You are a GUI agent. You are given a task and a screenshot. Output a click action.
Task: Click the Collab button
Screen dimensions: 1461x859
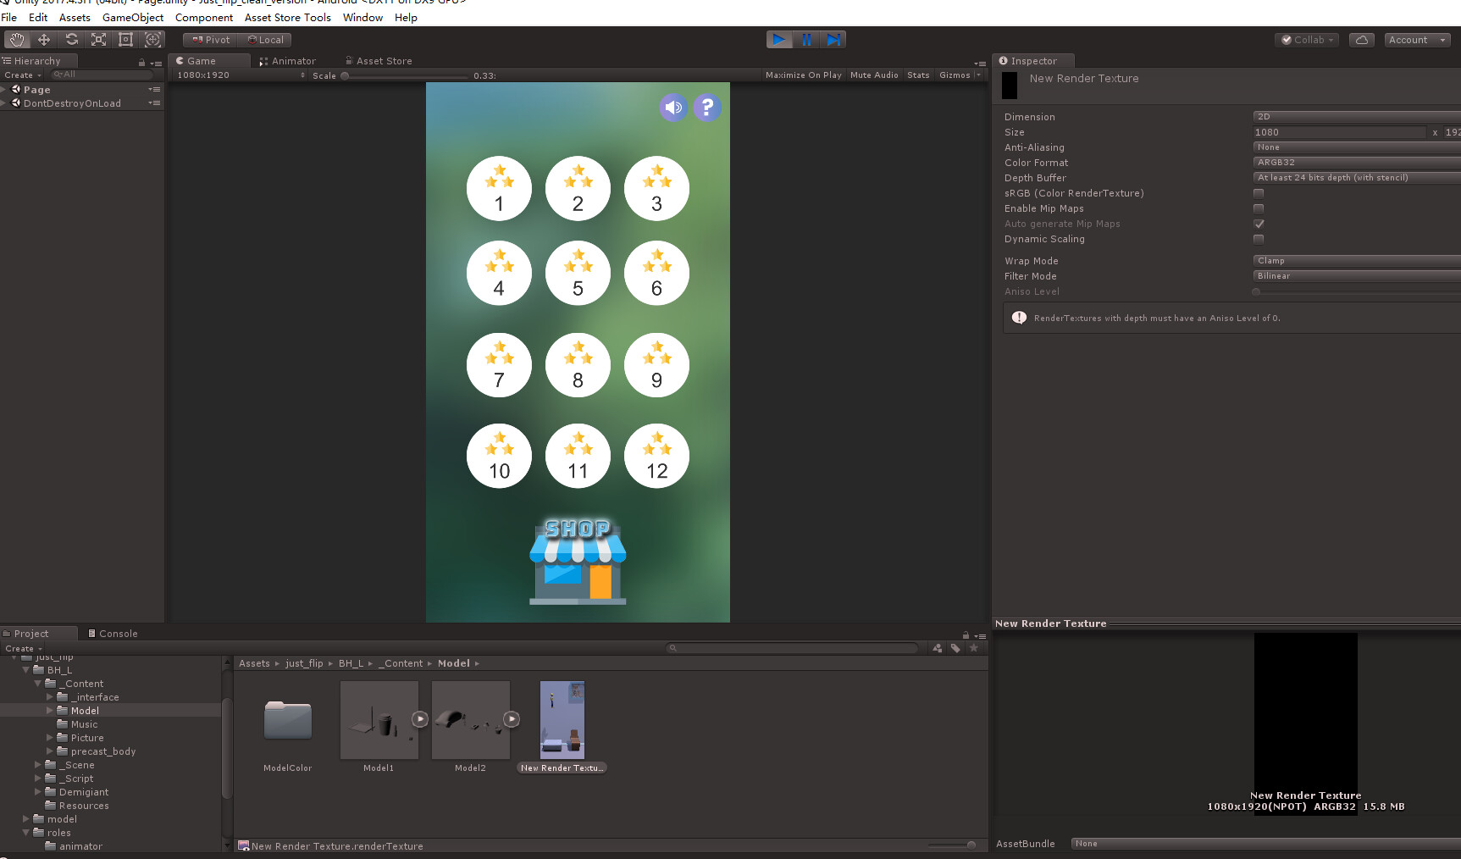point(1308,40)
